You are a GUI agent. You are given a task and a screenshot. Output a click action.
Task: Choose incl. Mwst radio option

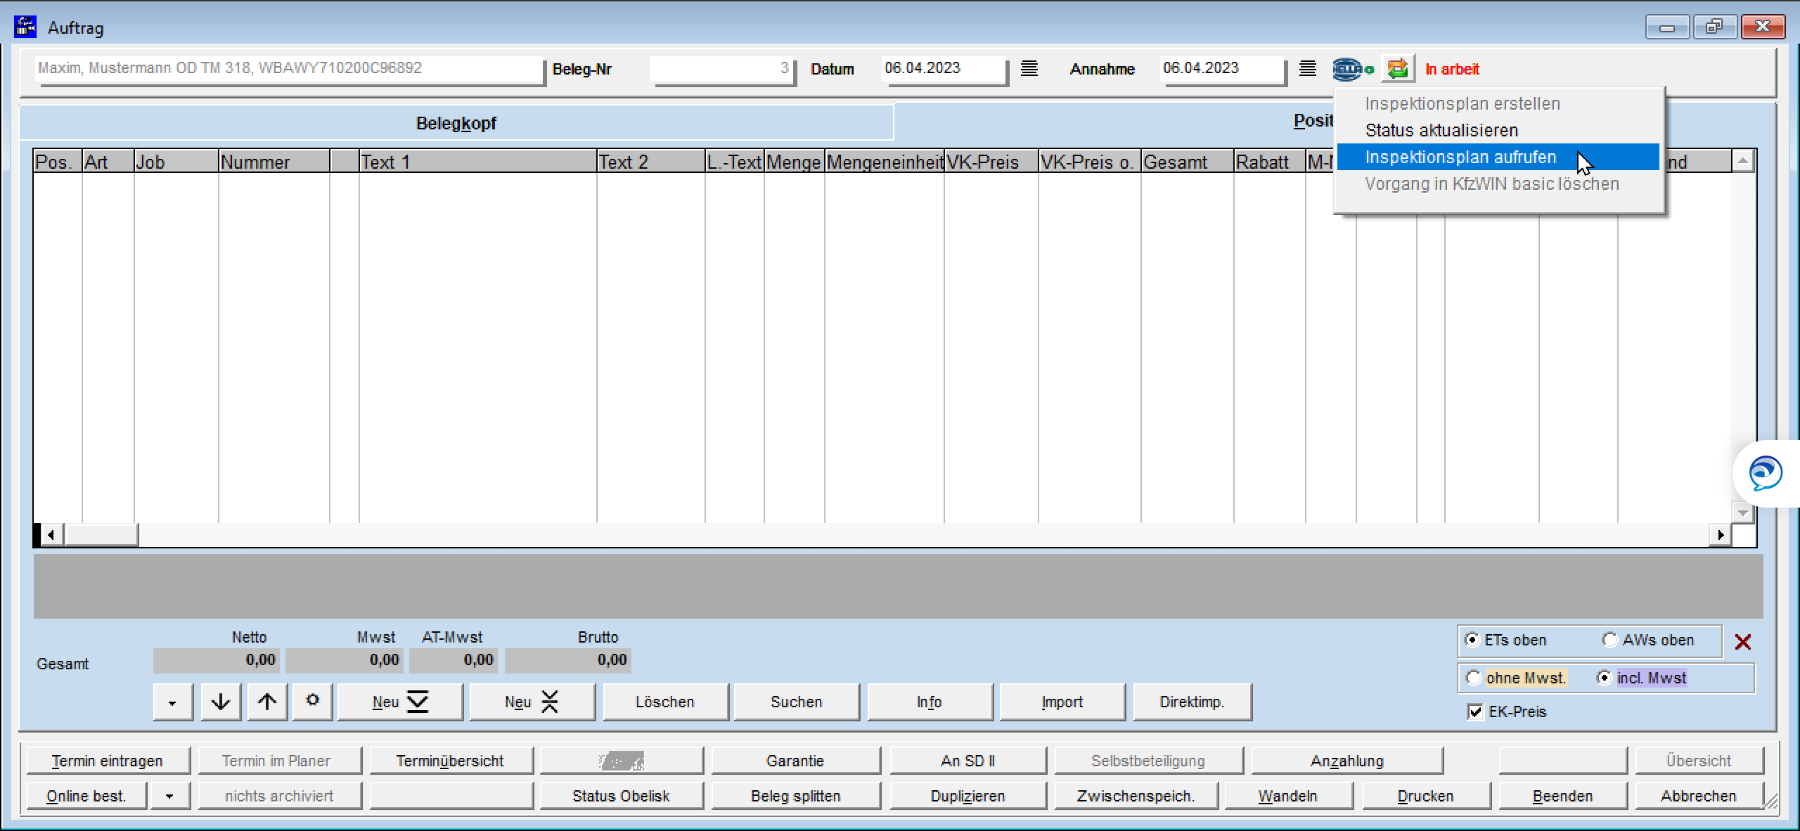click(1605, 678)
